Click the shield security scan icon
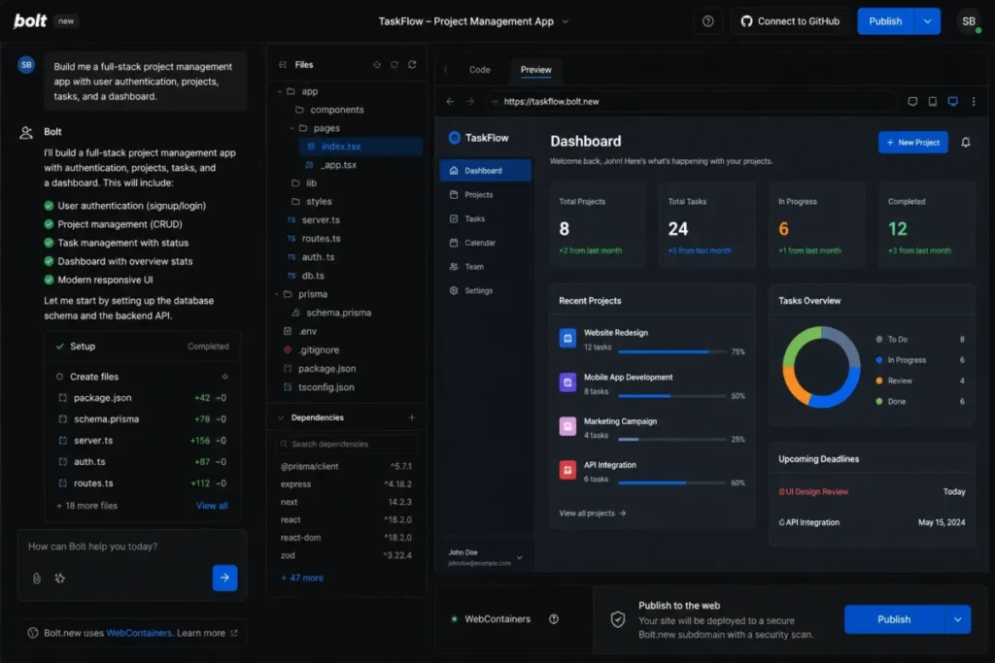This screenshot has height=663, width=995. click(617, 619)
